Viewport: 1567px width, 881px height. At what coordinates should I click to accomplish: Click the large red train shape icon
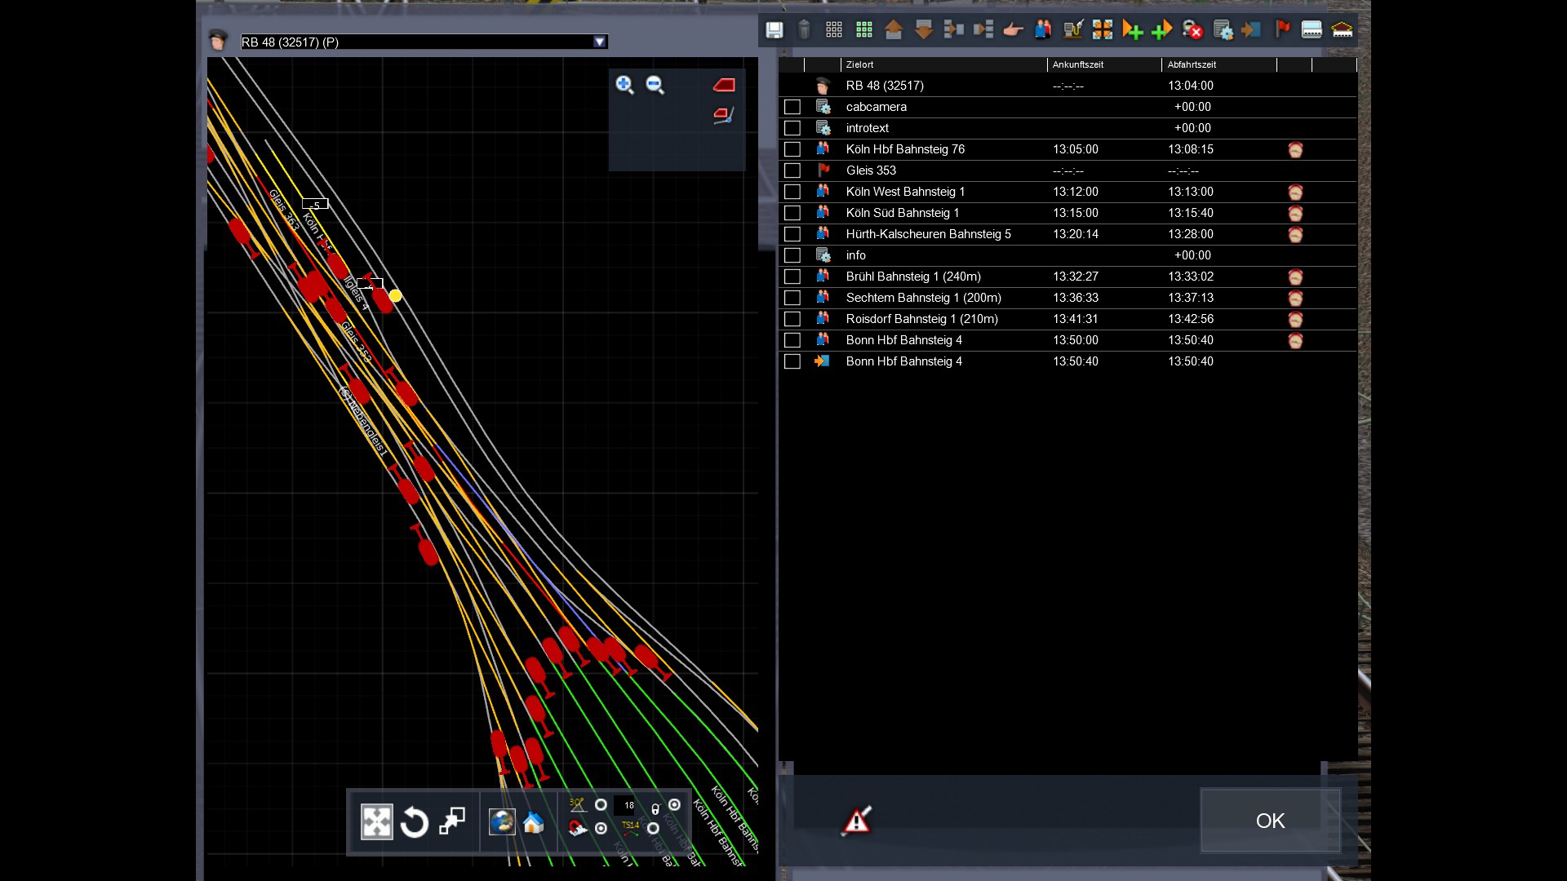724,85
